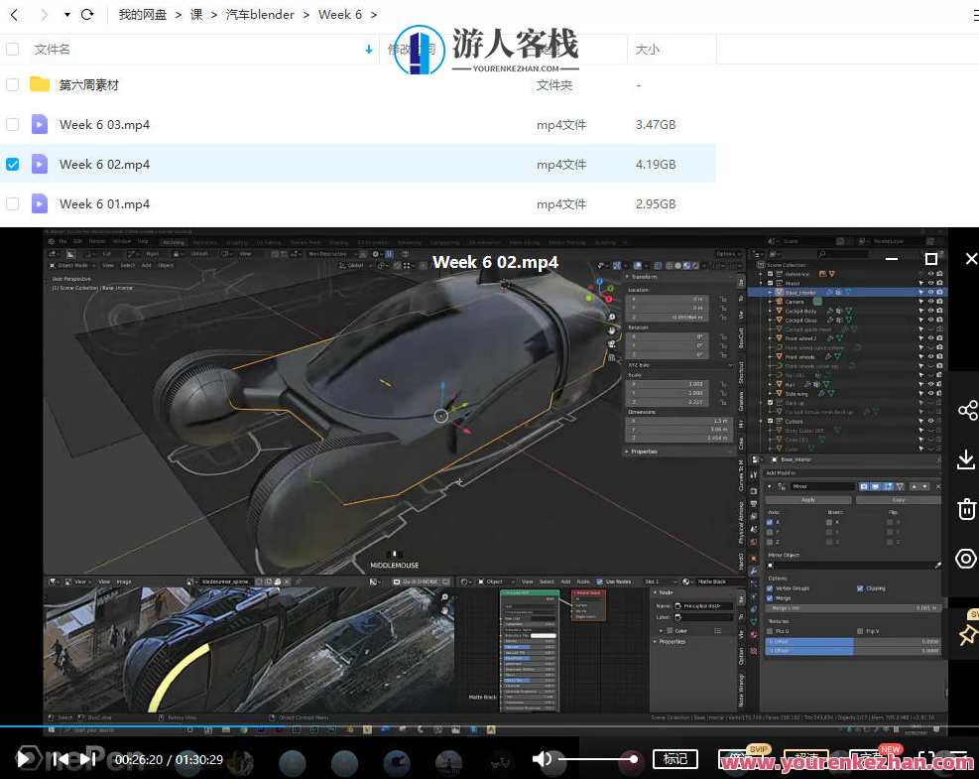Check the checkbox next to Week 6 03.mp4
Image resolution: width=979 pixels, height=779 pixels.
(12, 124)
